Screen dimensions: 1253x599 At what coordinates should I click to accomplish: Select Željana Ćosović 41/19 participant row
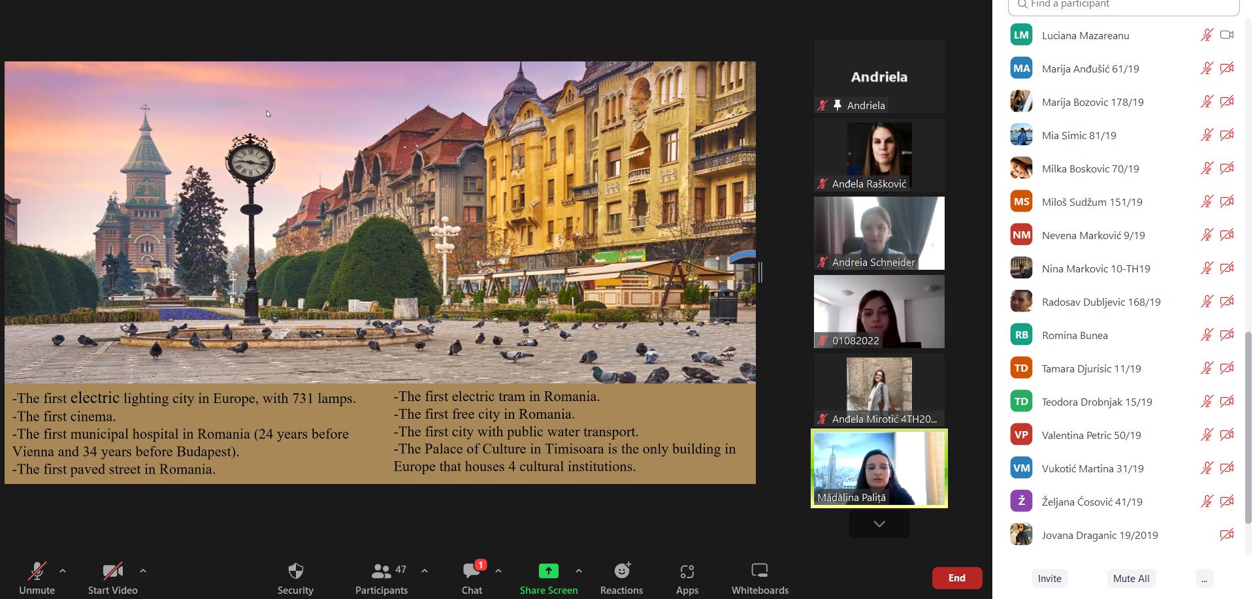[1122, 502]
